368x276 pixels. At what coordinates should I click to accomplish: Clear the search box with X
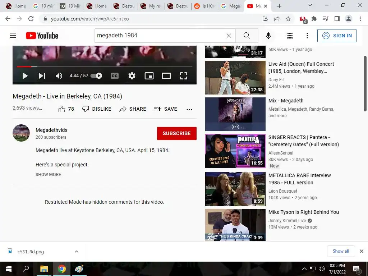pos(229,36)
